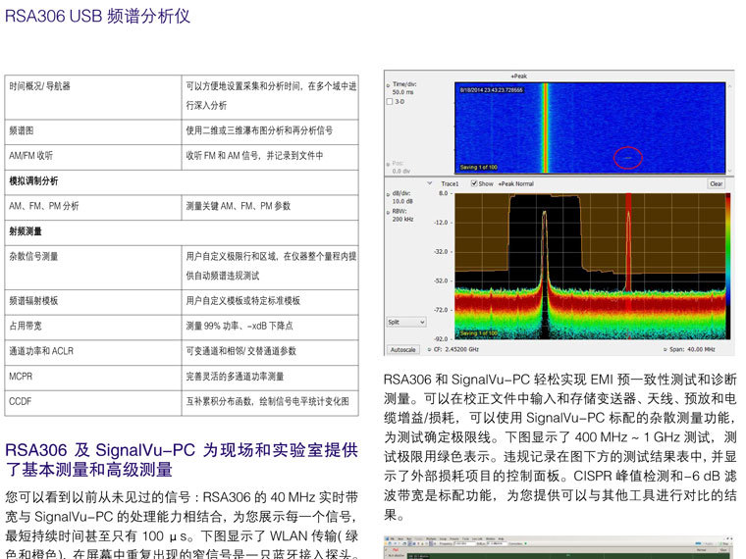
Task: Click the AM、FM、PM 分析 cell
Action: [93, 208]
